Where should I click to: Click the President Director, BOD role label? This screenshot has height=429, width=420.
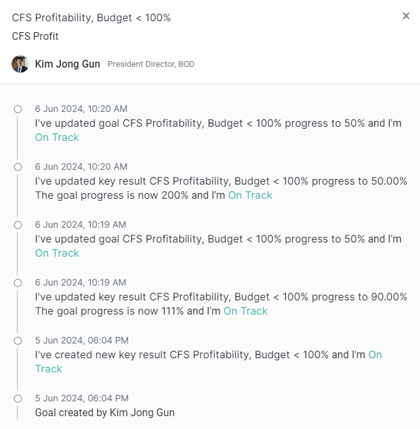(151, 64)
